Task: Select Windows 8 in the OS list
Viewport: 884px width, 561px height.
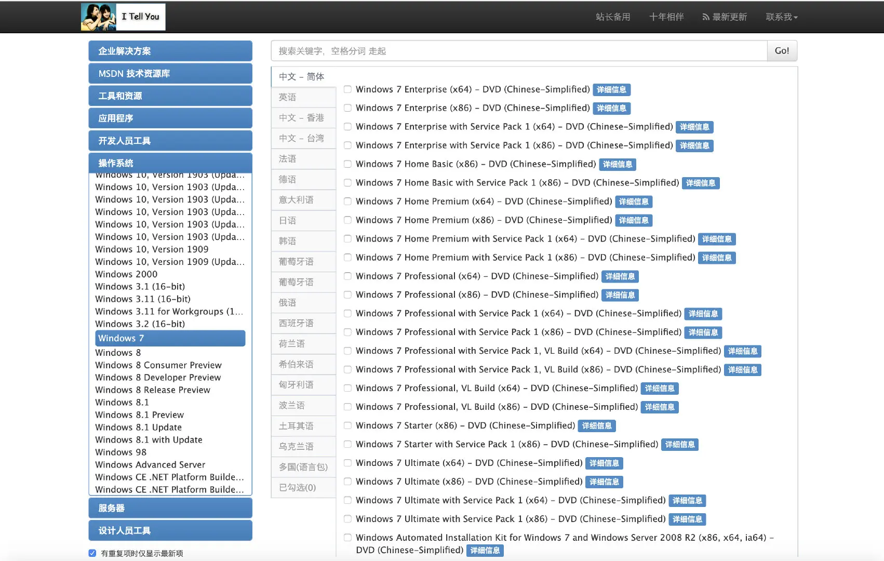Action: pyautogui.click(x=118, y=353)
